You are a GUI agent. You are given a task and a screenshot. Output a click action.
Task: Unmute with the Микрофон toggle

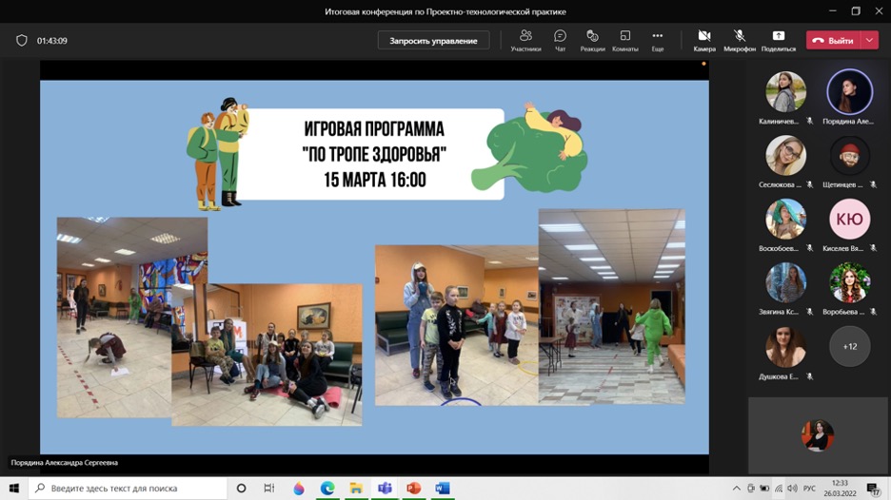(740, 40)
